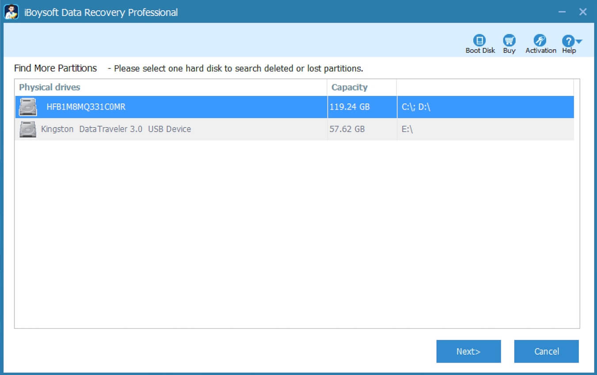This screenshot has height=375, width=597.
Task: Click the Find More Partitions heading
Action: (x=56, y=68)
